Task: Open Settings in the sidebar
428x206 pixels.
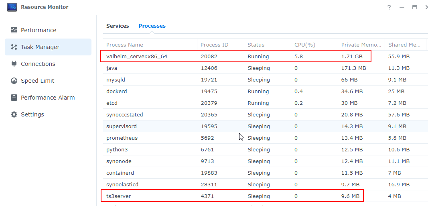Action: 48,114
